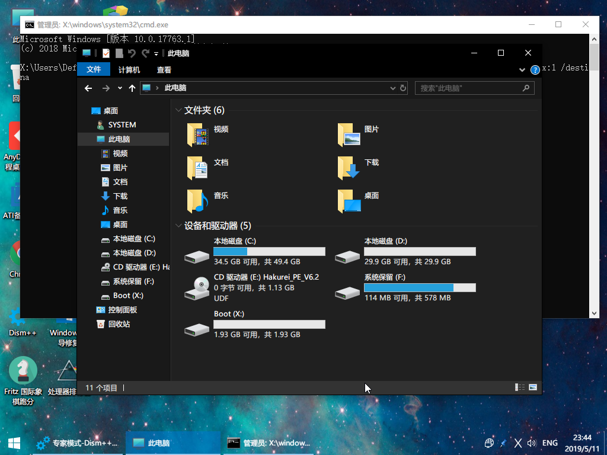
Task: Go up one folder level with the Up arrow
Action: [132, 88]
